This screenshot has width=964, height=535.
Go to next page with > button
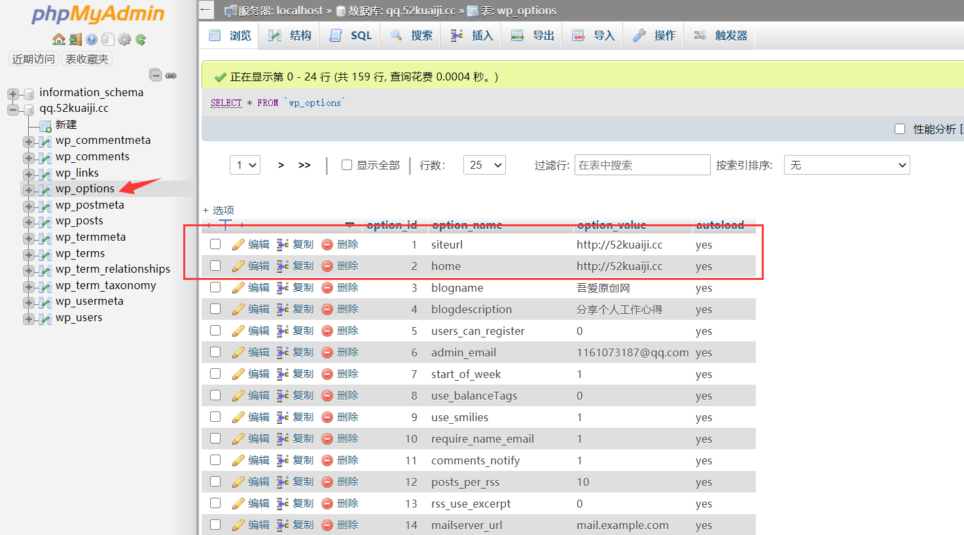[281, 165]
